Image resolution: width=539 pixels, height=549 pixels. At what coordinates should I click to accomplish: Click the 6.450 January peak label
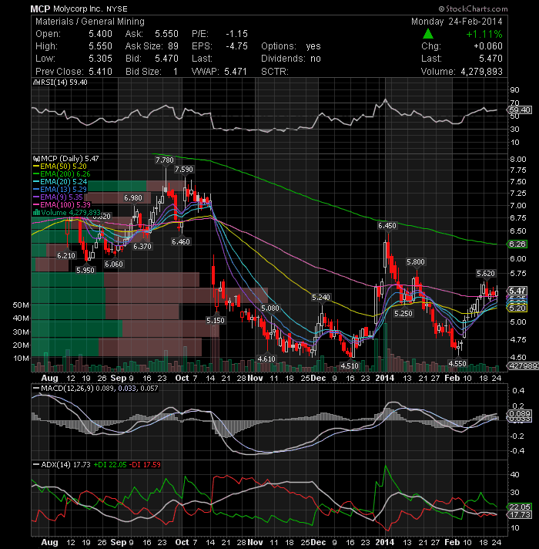[x=387, y=226]
